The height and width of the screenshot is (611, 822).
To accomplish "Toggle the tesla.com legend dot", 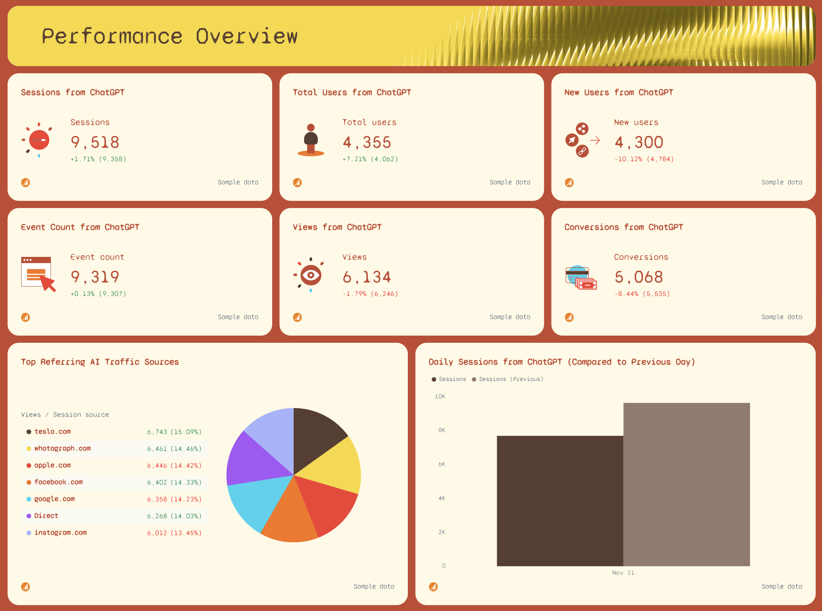I will [28, 431].
